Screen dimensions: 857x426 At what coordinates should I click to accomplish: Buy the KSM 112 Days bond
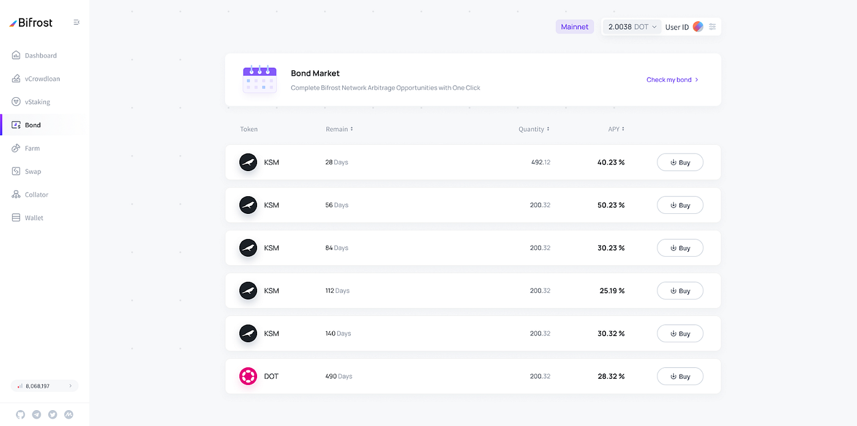coord(680,291)
